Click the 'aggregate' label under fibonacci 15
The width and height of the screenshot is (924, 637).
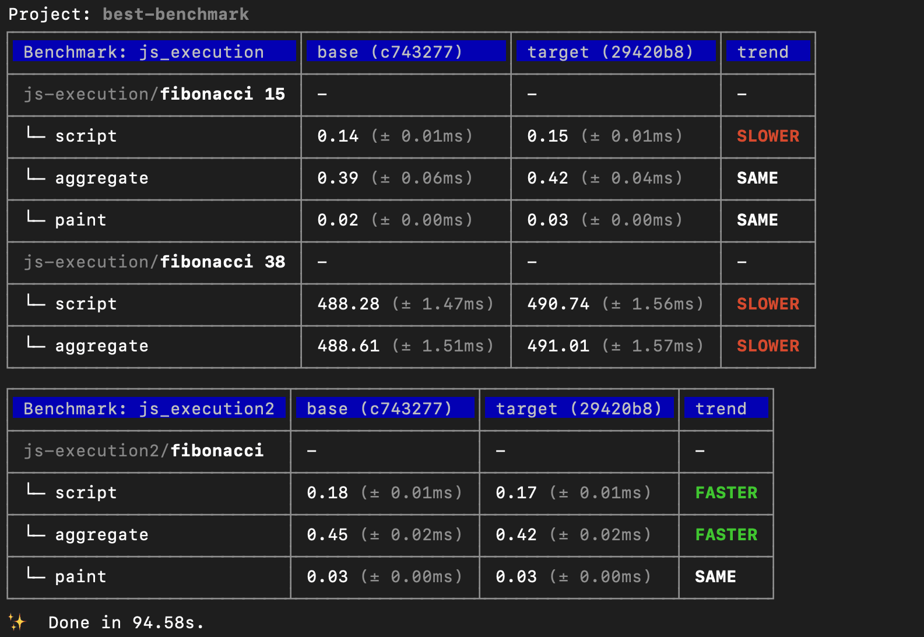102,178
